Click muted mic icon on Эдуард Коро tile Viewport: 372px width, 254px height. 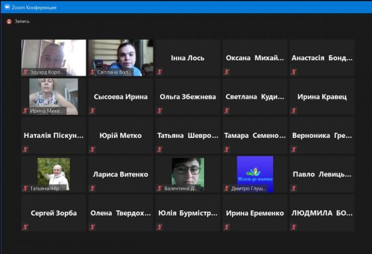tap(25, 72)
